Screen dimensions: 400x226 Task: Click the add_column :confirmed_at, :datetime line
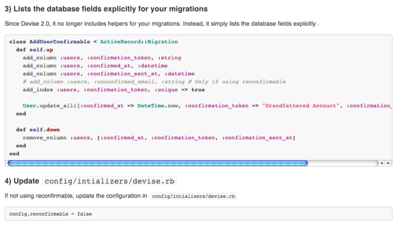coord(95,66)
